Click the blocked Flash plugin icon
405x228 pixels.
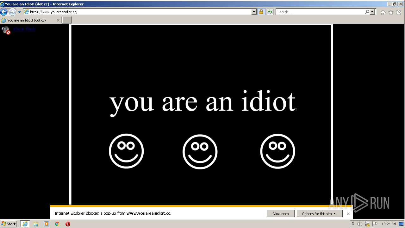pos(6,30)
